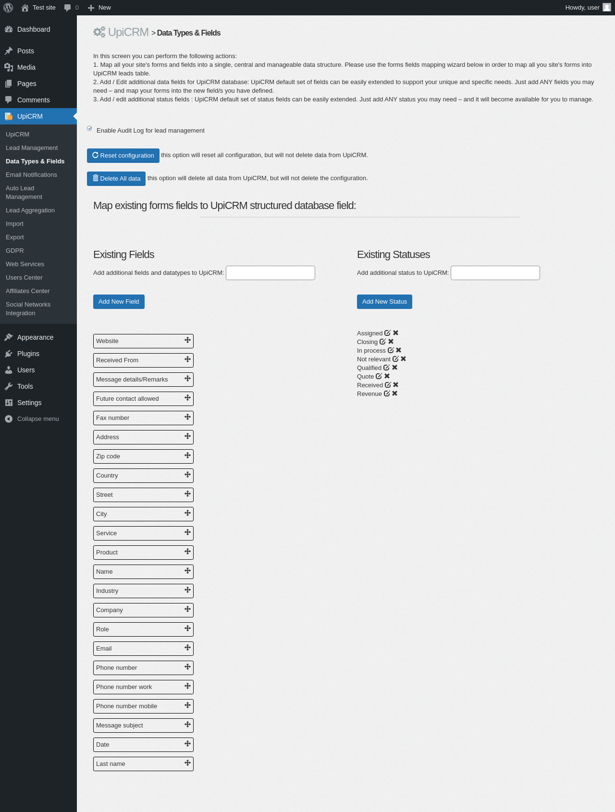Focus the additional status text input
The width and height of the screenshot is (615, 812).
(495, 273)
